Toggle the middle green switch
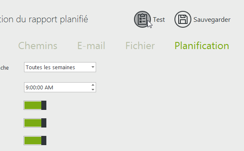244x151 pixels. pos(35,123)
